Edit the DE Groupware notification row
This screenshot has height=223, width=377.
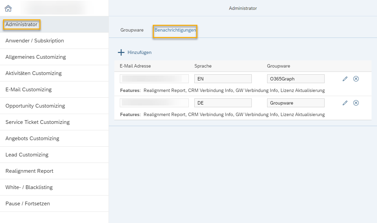(345, 103)
